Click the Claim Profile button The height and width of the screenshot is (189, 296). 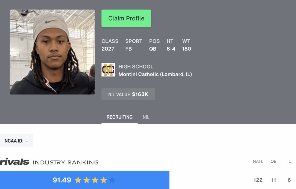pyautogui.click(x=126, y=18)
